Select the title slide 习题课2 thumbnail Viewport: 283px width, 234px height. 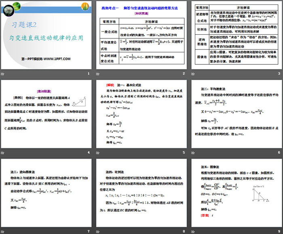click(46, 35)
